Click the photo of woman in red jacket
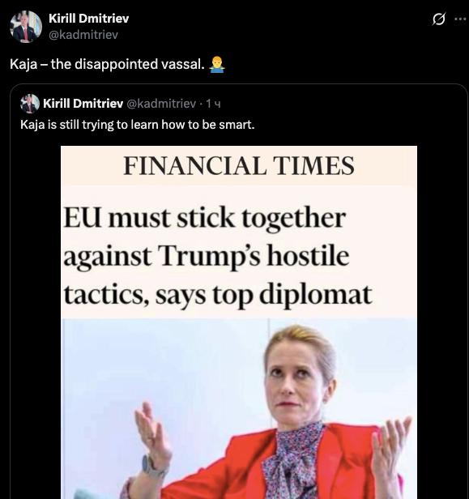 [x=239, y=408]
